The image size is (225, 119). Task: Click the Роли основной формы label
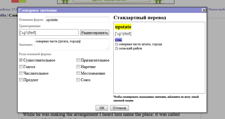pyautogui.click(x=35, y=54)
